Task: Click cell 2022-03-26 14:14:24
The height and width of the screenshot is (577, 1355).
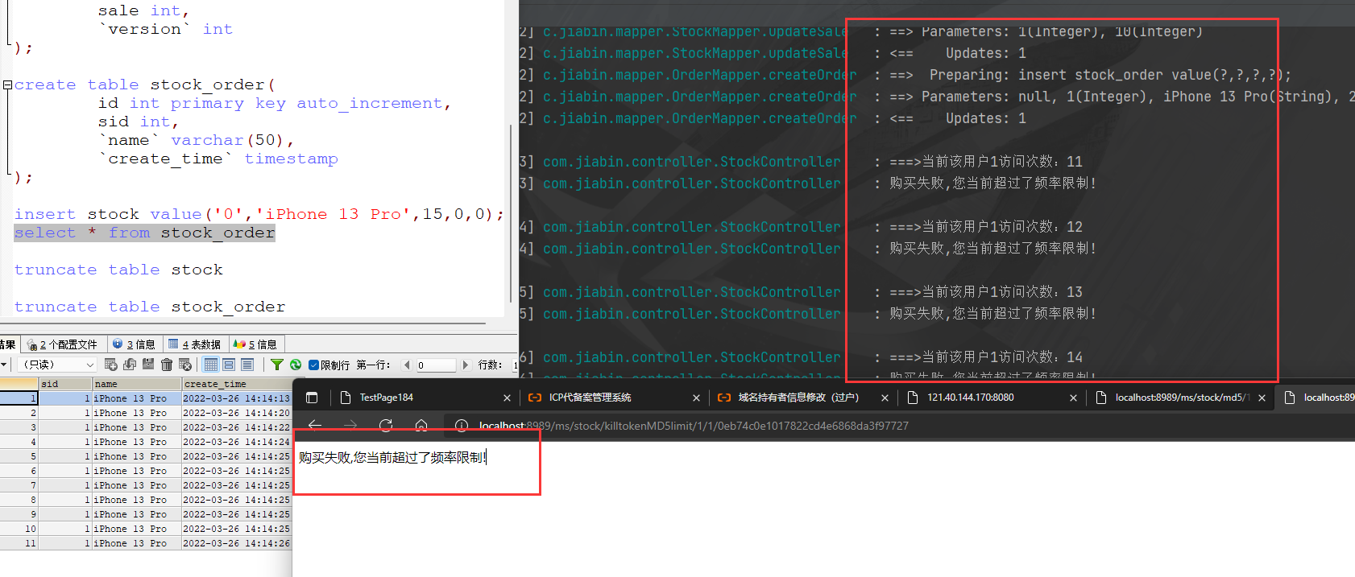Action: tap(236, 442)
